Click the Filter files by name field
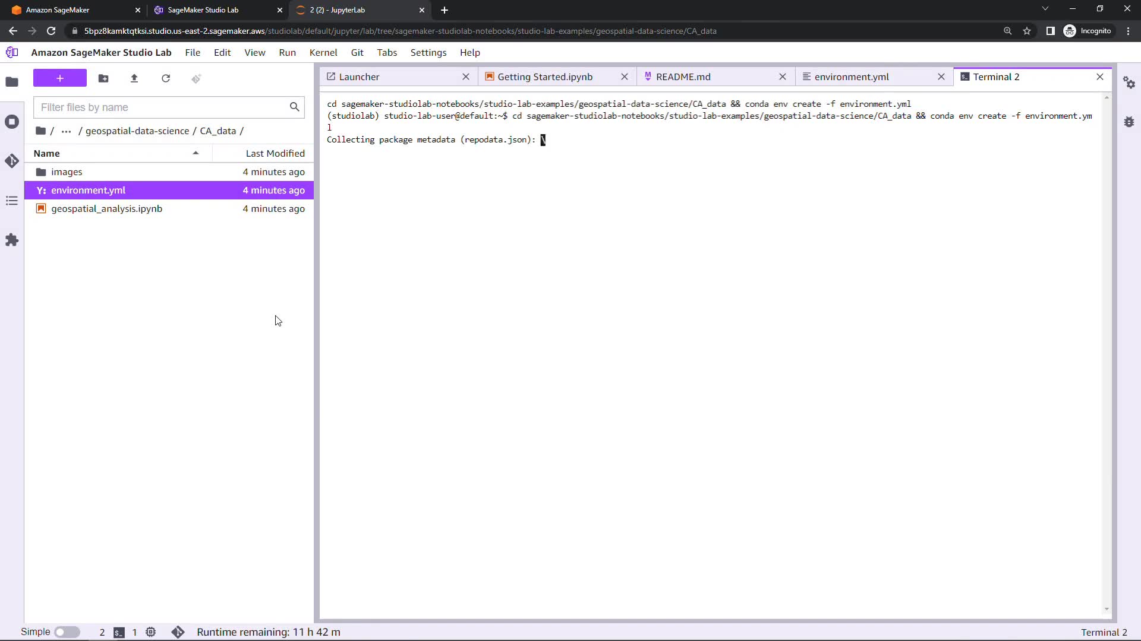Viewport: 1141px width, 641px height. click(x=162, y=107)
